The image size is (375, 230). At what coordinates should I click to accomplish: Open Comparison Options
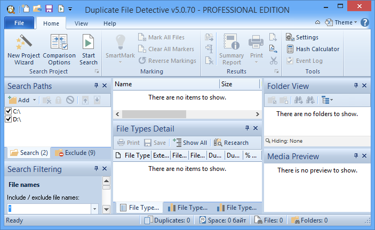click(x=59, y=50)
